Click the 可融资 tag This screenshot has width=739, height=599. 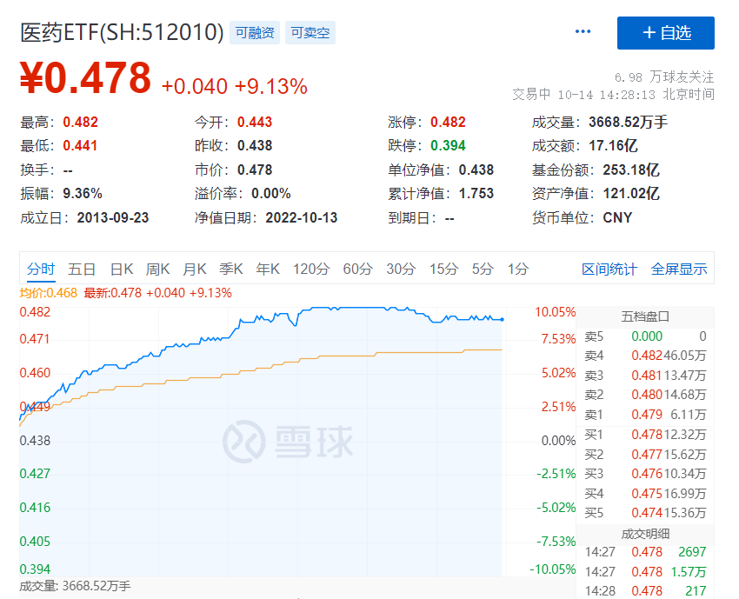(255, 32)
